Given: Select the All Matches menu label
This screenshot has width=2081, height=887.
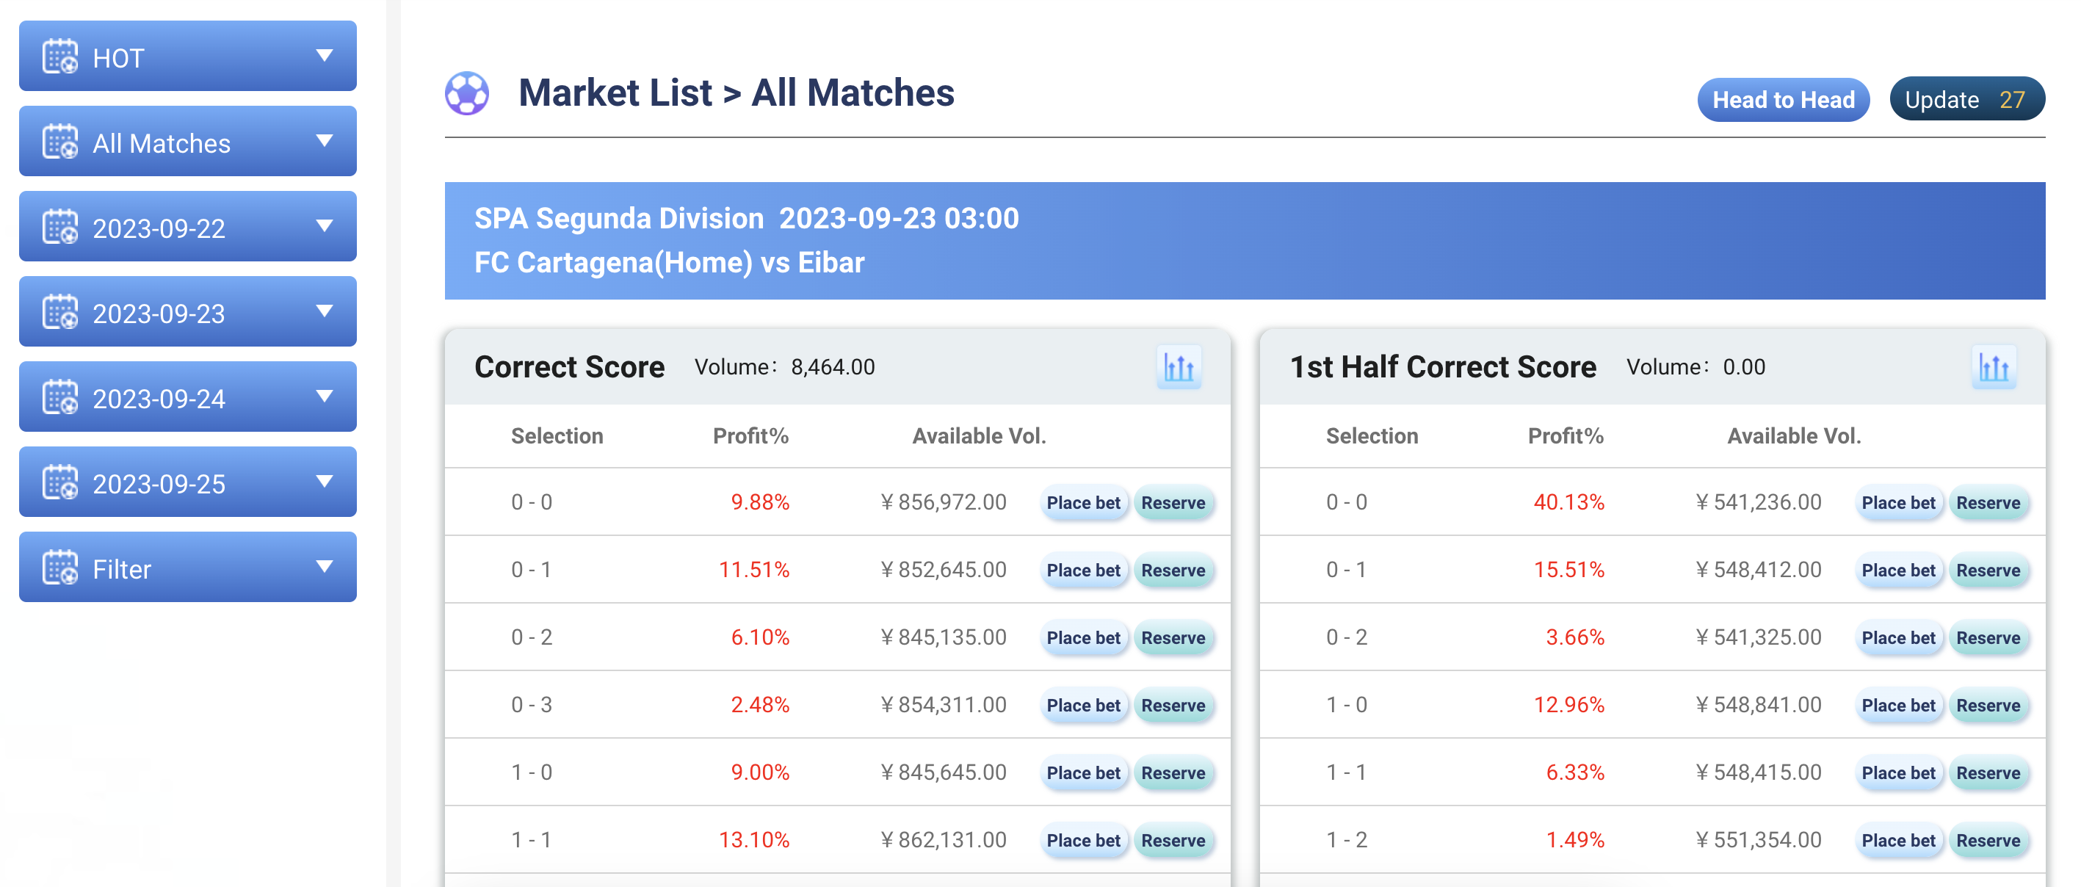Looking at the screenshot, I should (162, 144).
